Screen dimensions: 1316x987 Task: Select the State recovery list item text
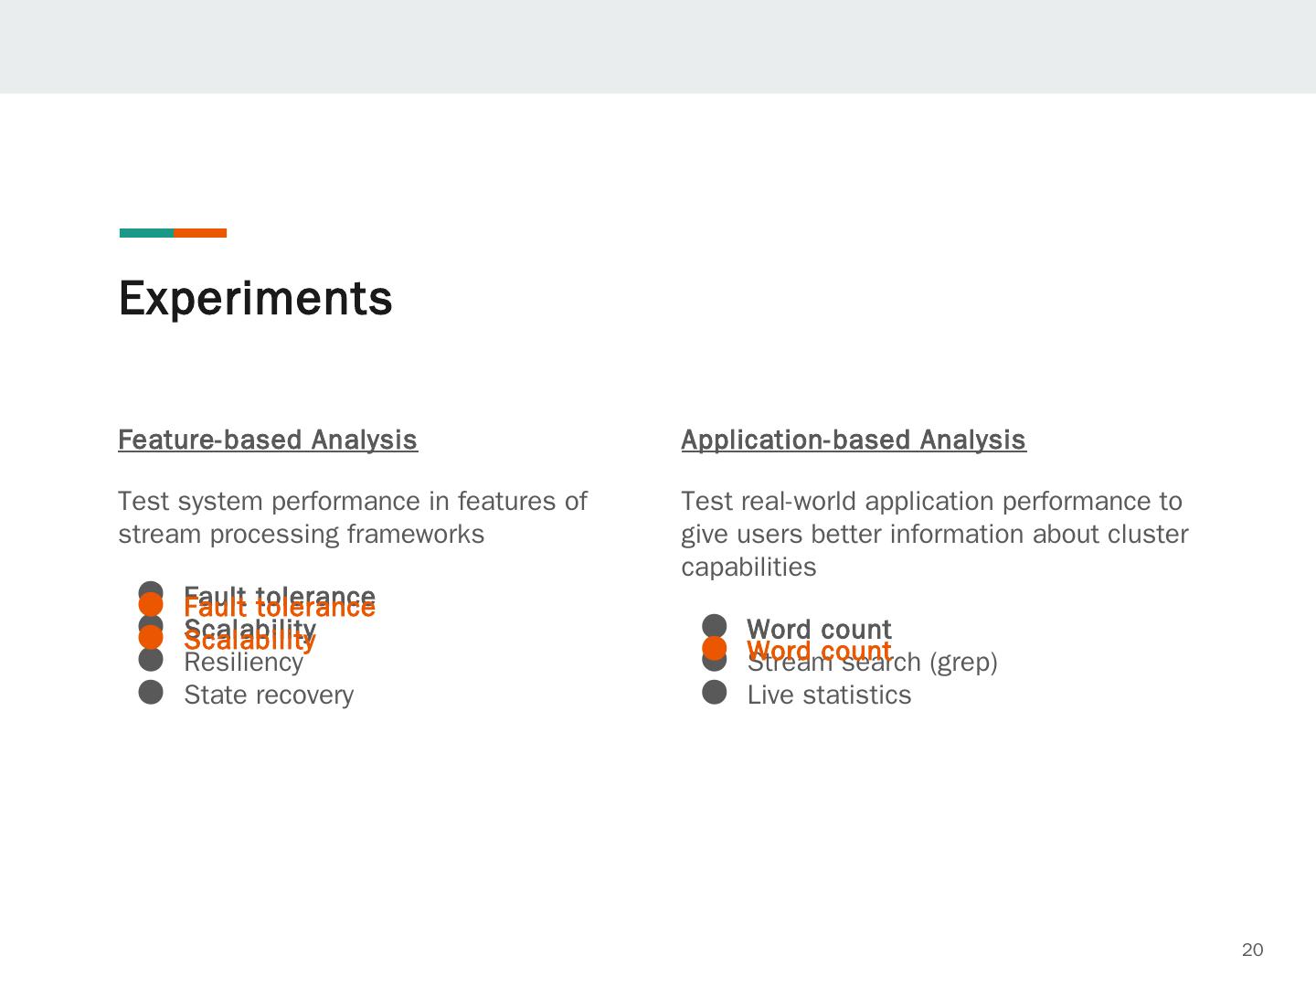[x=269, y=695]
